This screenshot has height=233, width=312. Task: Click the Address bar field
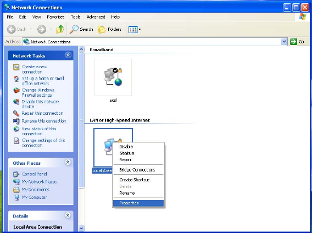[x=155, y=42]
